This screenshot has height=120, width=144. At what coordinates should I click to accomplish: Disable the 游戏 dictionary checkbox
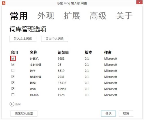[x=13, y=89]
